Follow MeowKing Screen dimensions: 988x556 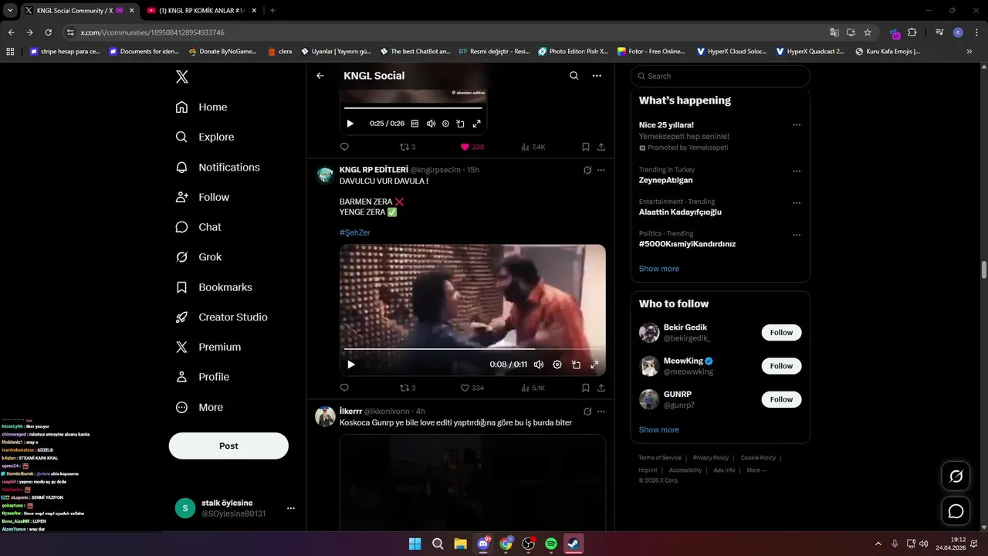pos(781,366)
